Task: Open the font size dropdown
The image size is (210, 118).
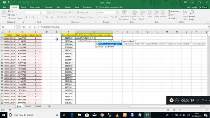Action: pyautogui.click(x=48, y=12)
